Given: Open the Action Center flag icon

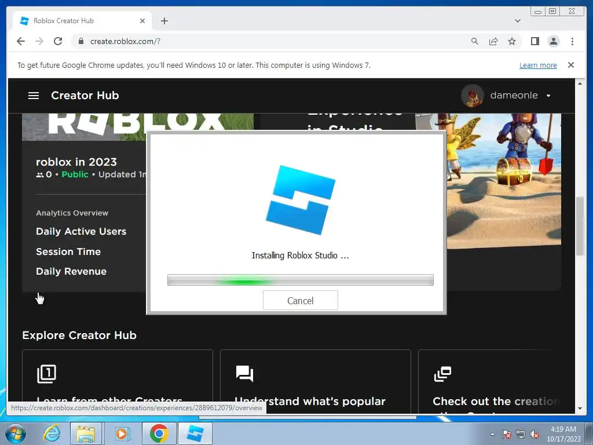Looking at the screenshot, I should (507, 434).
